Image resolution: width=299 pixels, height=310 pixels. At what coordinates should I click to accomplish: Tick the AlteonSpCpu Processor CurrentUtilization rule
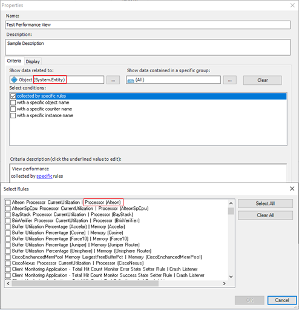pos(8,209)
